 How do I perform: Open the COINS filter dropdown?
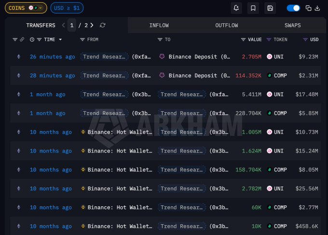26,8
